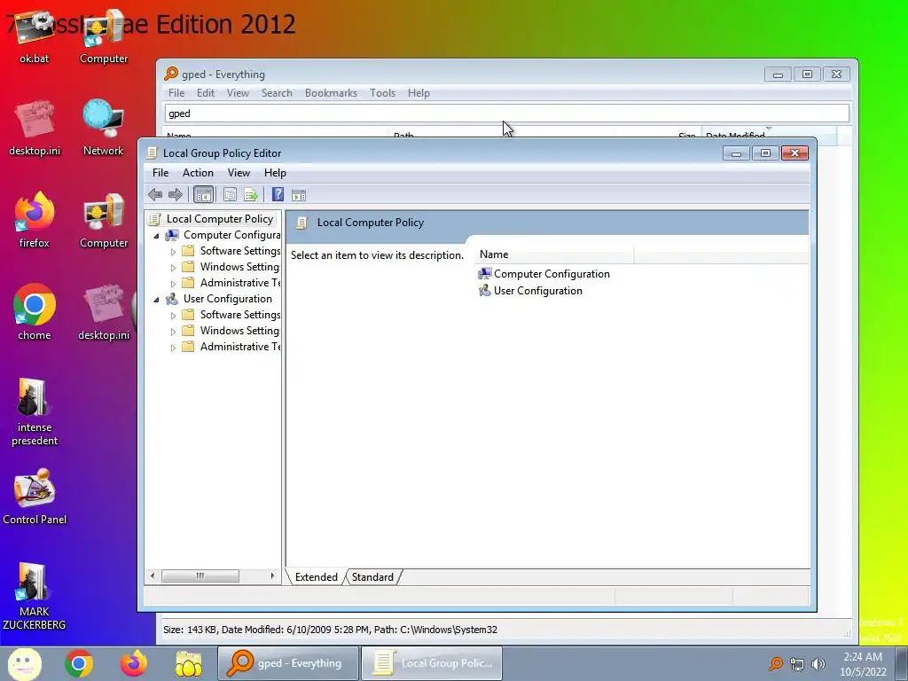
Task: Expand Windows Settings under User Configuration
Action: click(x=173, y=332)
